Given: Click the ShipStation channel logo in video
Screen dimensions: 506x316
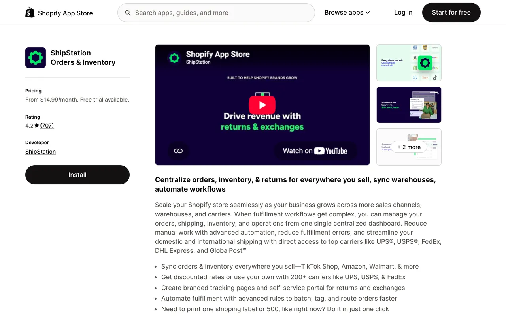Looking at the screenshot, I should (x=174, y=58).
